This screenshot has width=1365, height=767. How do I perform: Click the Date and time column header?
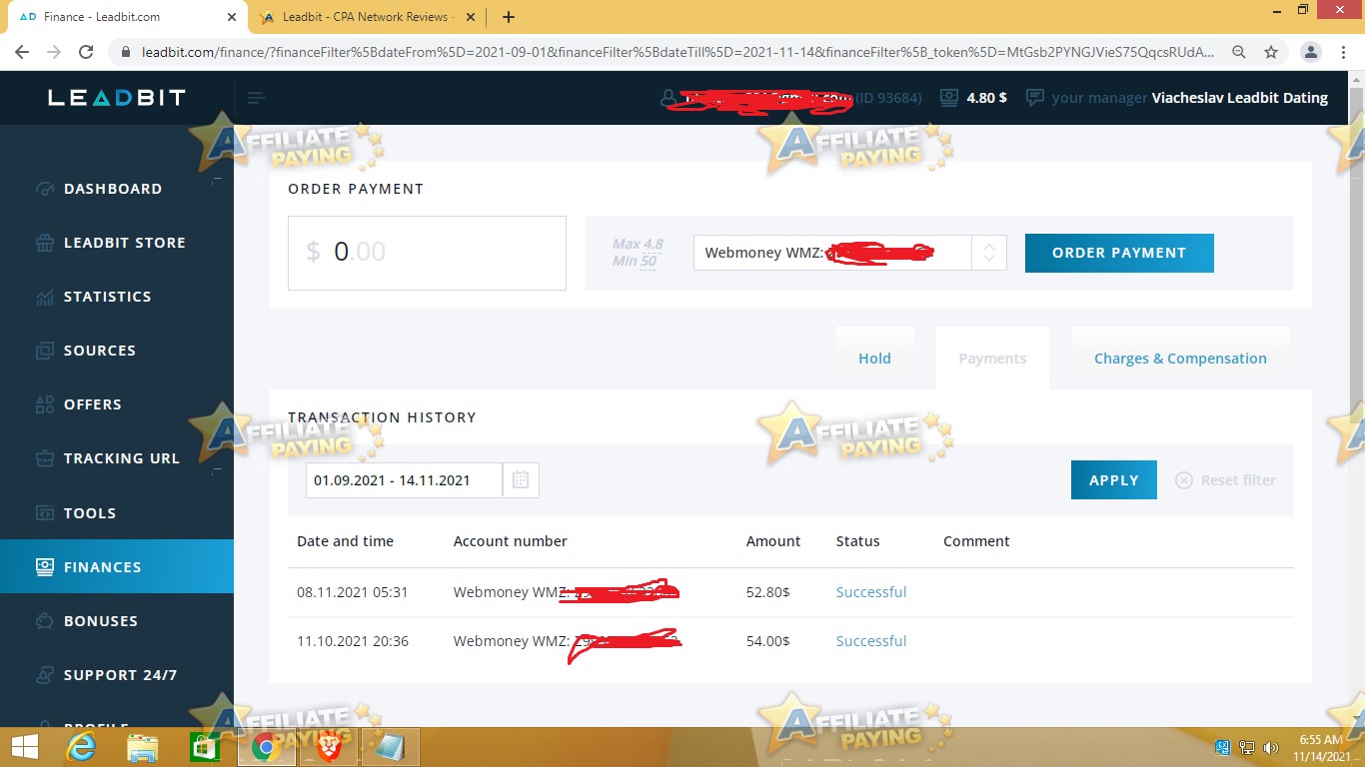[345, 541]
